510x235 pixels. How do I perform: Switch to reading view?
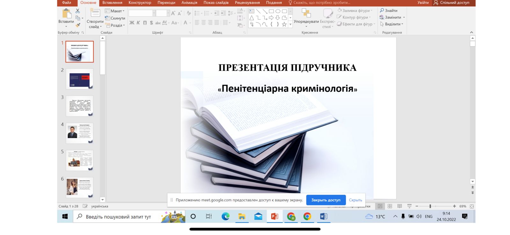click(400, 206)
